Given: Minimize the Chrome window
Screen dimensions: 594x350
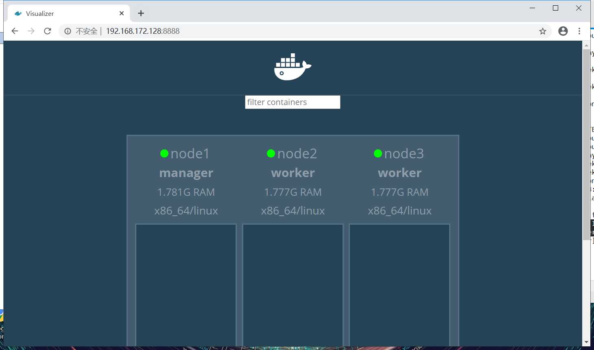Looking at the screenshot, I should coord(532,8).
